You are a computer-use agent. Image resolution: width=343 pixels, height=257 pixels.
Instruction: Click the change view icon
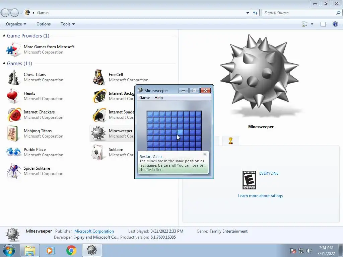coord(305,24)
